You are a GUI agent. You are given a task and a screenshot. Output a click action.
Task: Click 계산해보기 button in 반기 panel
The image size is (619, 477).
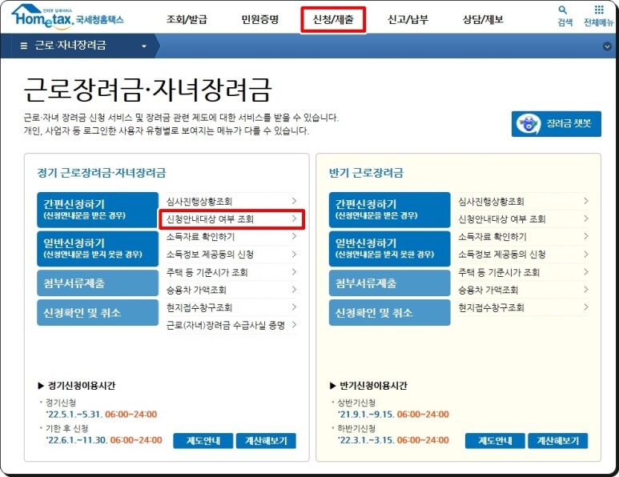click(x=558, y=441)
